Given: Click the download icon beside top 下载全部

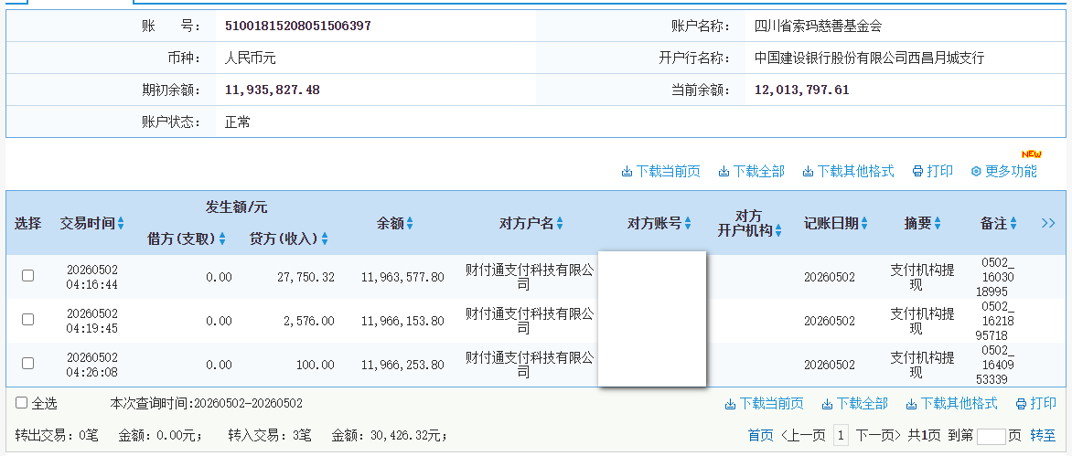Looking at the screenshot, I should click(x=724, y=171).
